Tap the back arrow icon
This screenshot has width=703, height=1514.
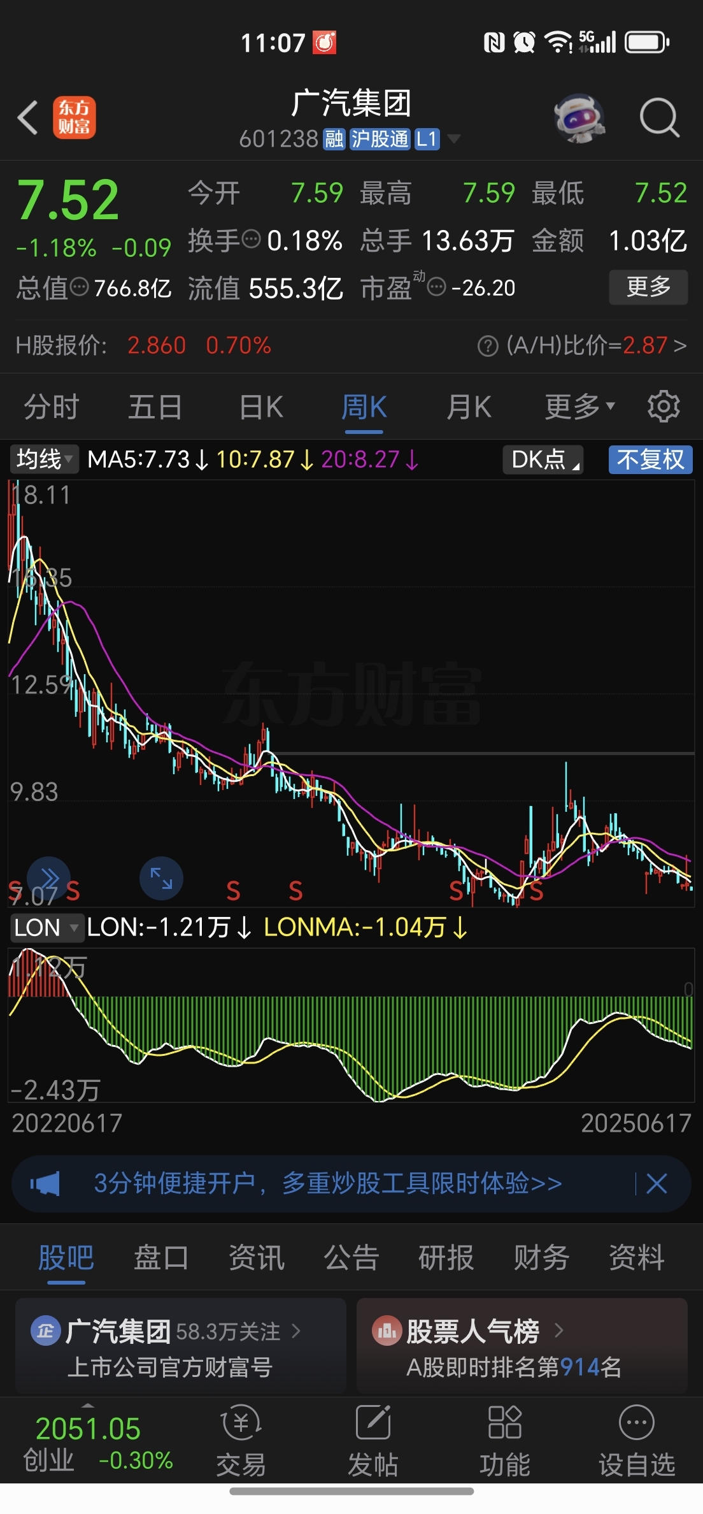point(27,118)
